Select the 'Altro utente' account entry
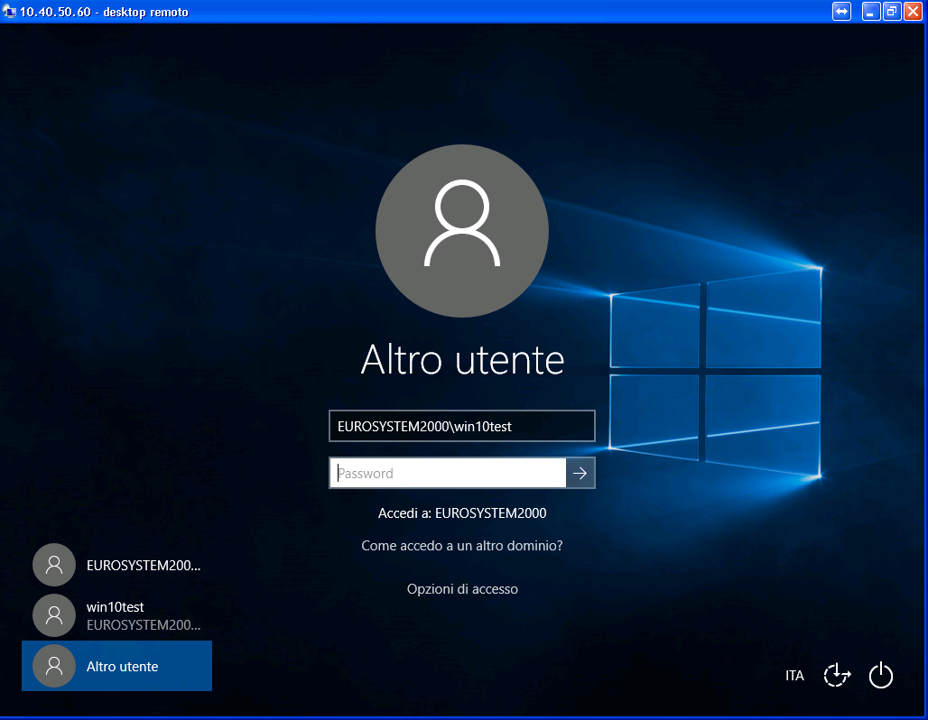Image resolution: width=928 pixels, height=720 pixels. [x=117, y=666]
